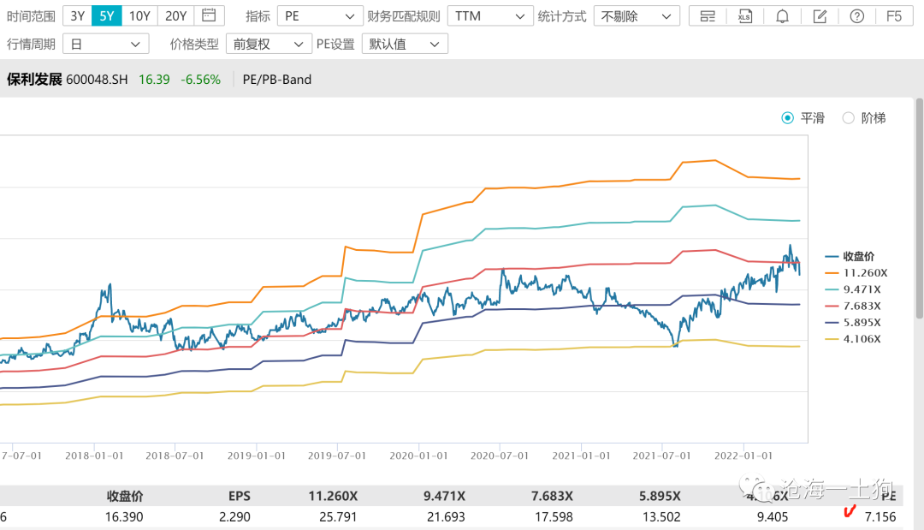Click the table layout view icon
This screenshot has width=924, height=530.
pyautogui.click(x=708, y=16)
